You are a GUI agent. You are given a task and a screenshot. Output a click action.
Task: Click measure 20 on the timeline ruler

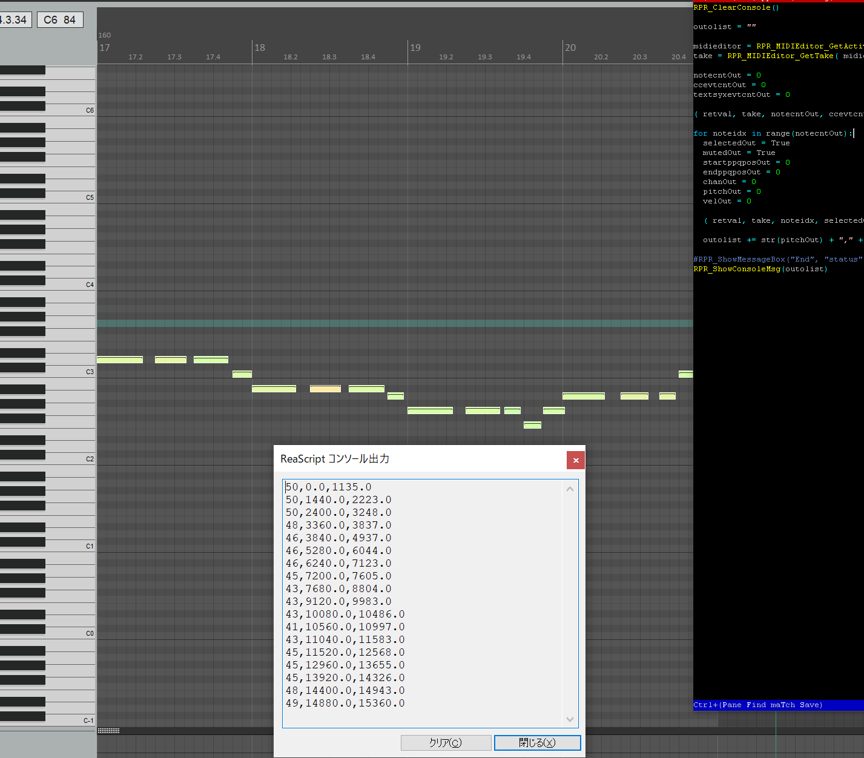(x=570, y=48)
